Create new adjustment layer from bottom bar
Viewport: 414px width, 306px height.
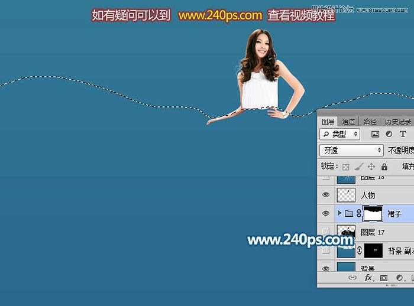399,277
